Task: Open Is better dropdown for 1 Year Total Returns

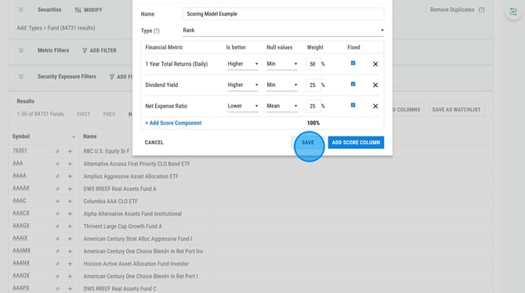Action: coord(243,64)
